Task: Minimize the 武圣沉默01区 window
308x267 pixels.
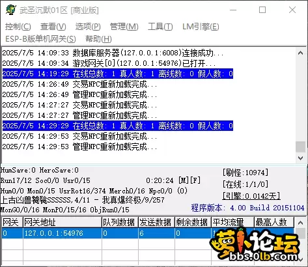Action: [x=233, y=10]
